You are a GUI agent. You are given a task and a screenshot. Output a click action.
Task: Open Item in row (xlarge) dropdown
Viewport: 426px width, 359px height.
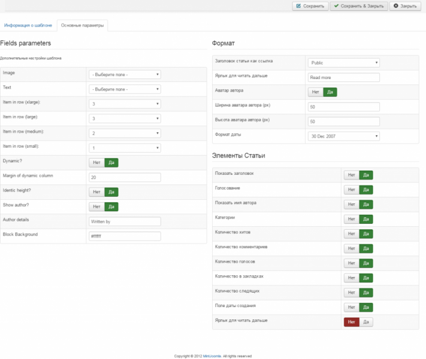click(x=125, y=104)
